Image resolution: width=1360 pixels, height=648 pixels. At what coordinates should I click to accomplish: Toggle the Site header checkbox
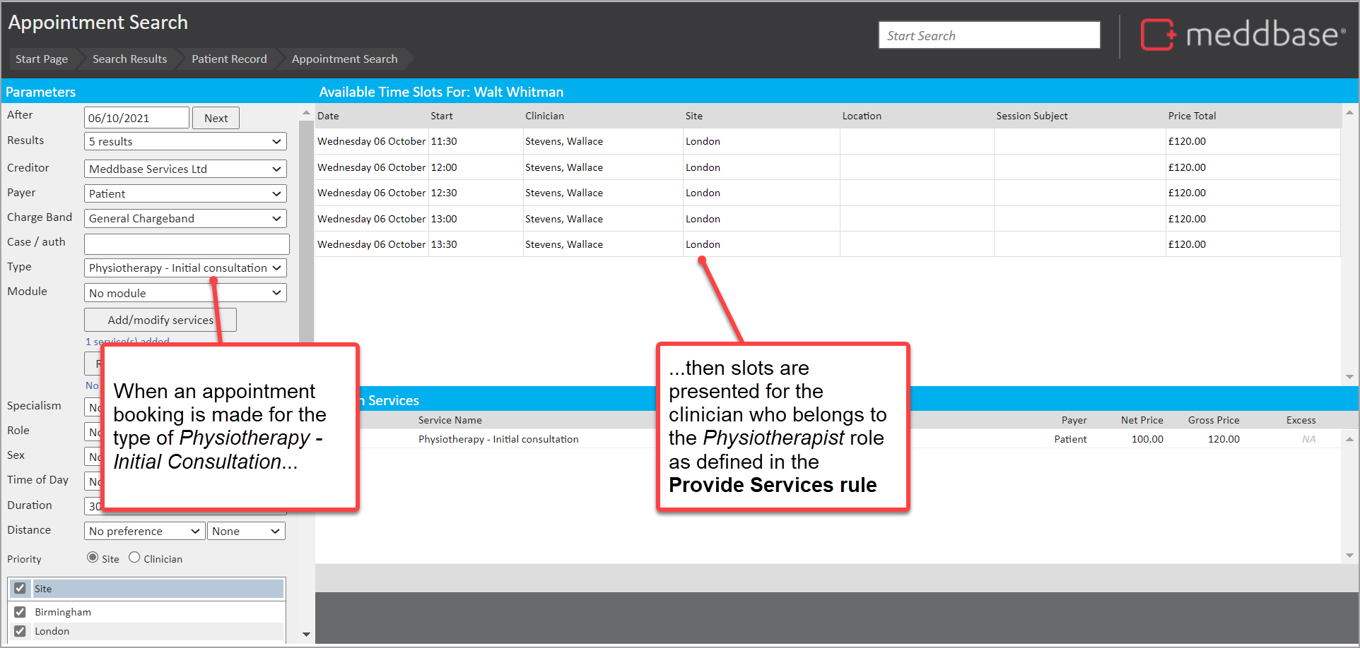(20, 588)
